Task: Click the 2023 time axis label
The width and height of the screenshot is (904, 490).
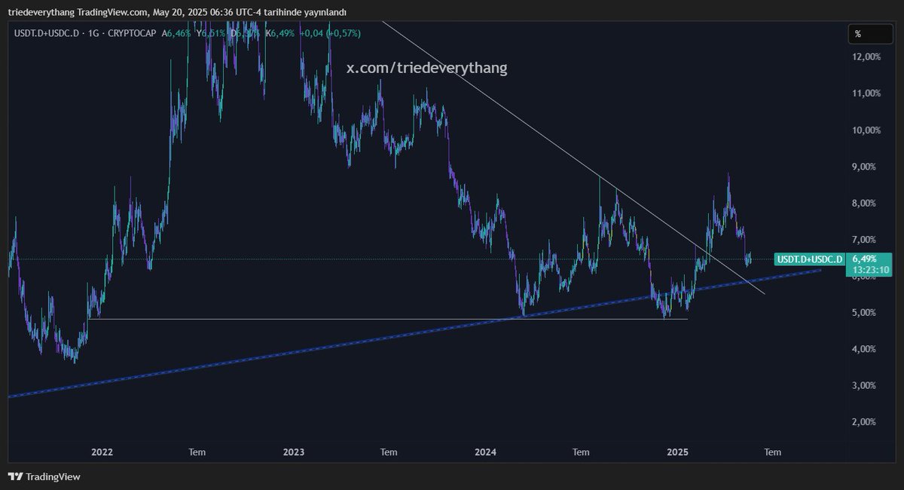Action: coord(294,452)
